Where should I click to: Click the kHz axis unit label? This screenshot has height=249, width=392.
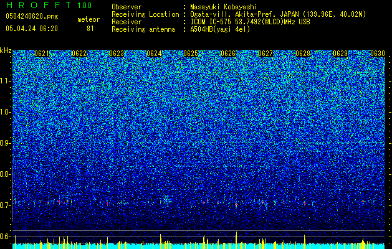[x=6, y=50]
